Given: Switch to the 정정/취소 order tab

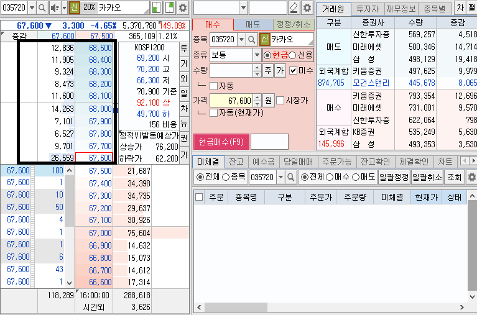Looking at the screenshot, I should pos(294,24).
